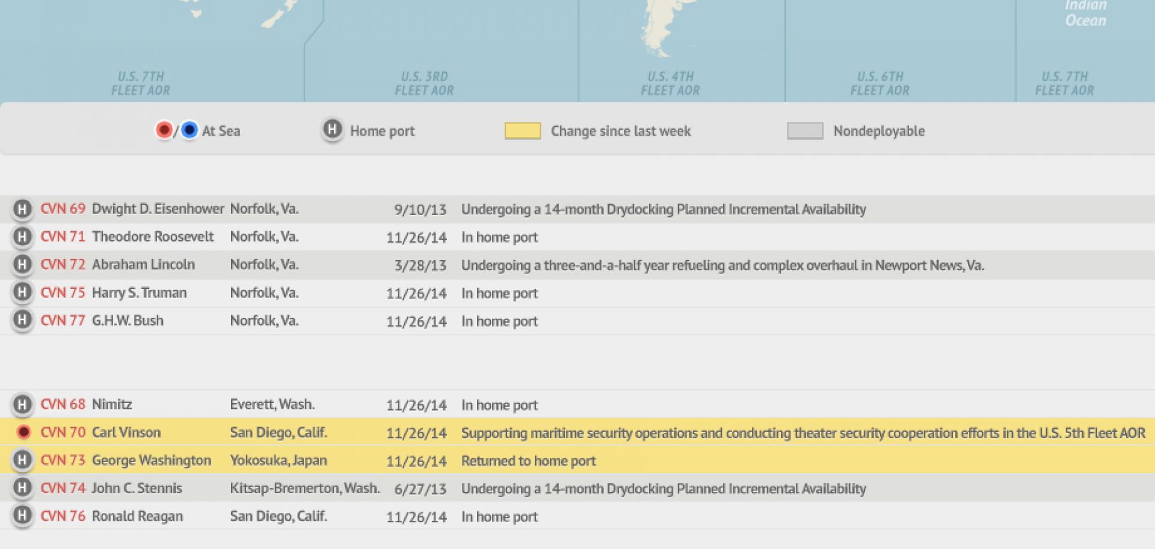Screen dimensions: 1155x549
Task: Click Carl Vinson's San Diego, Calif. port
Action: coord(278,432)
